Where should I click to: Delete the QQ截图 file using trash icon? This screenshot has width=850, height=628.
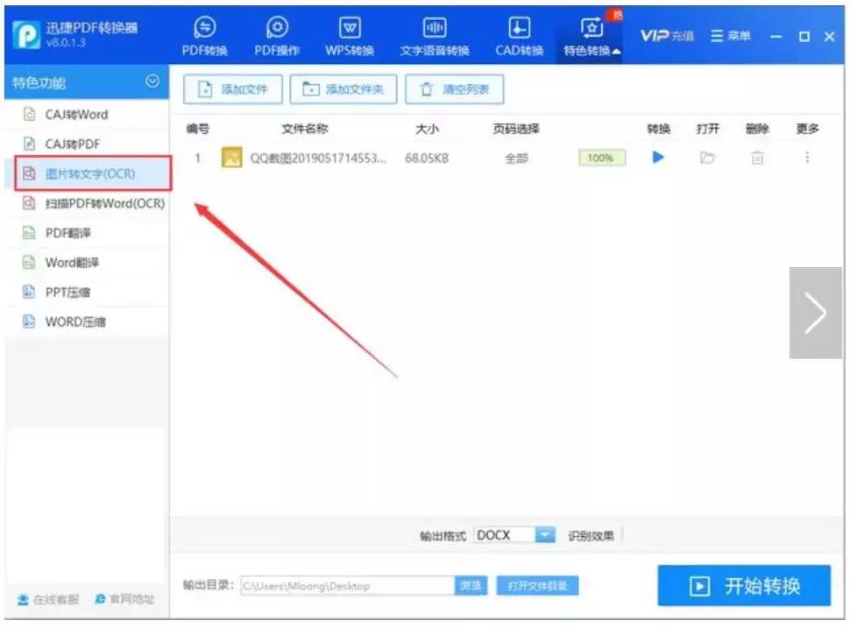coord(755,159)
